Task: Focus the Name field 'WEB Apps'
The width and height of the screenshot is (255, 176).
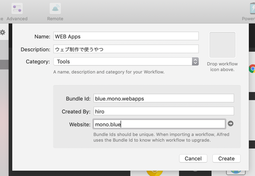Action: [126, 36]
